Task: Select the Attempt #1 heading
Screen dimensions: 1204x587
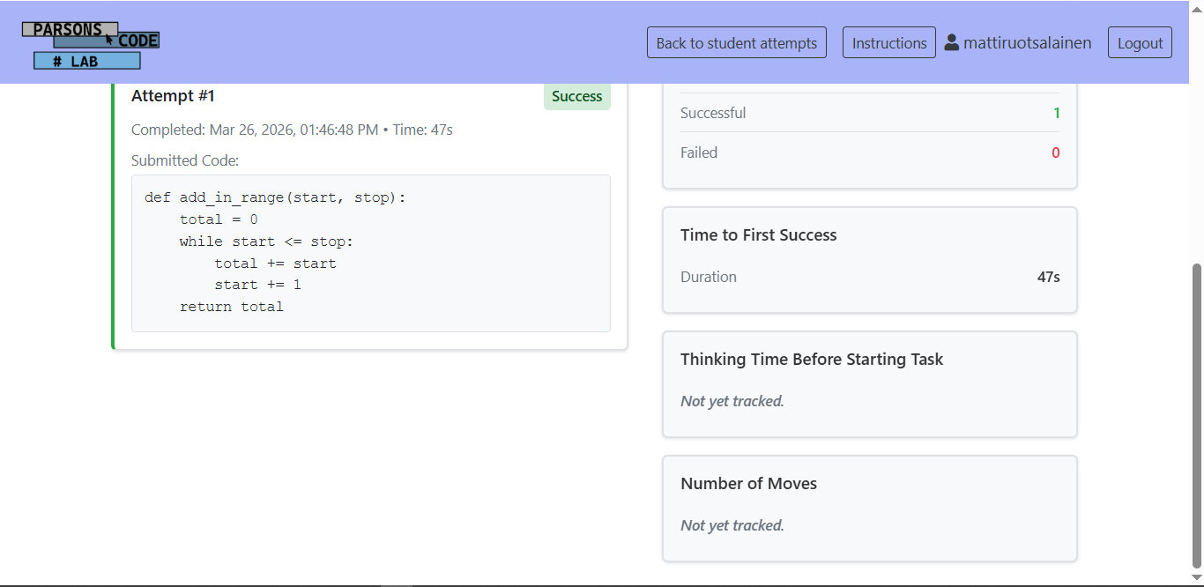Action: pos(173,95)
